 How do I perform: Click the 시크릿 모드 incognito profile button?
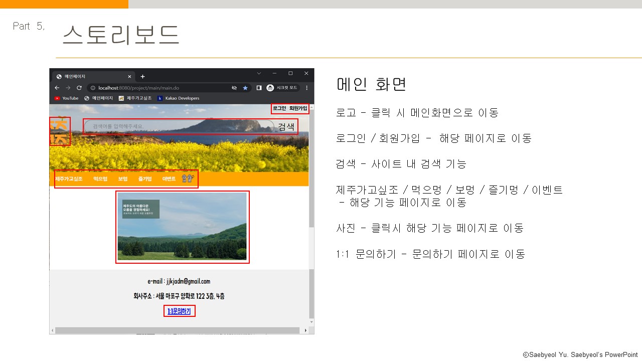tap(282, 88)
